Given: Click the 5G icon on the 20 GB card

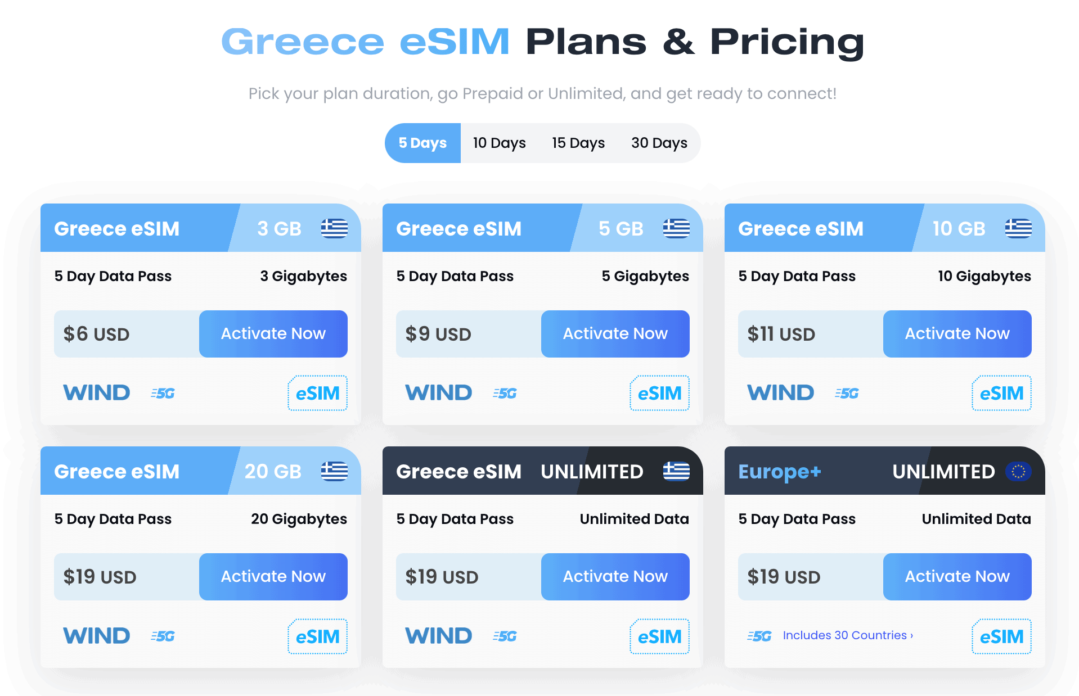Looking at the screenshot, I should tap(162, 636).
